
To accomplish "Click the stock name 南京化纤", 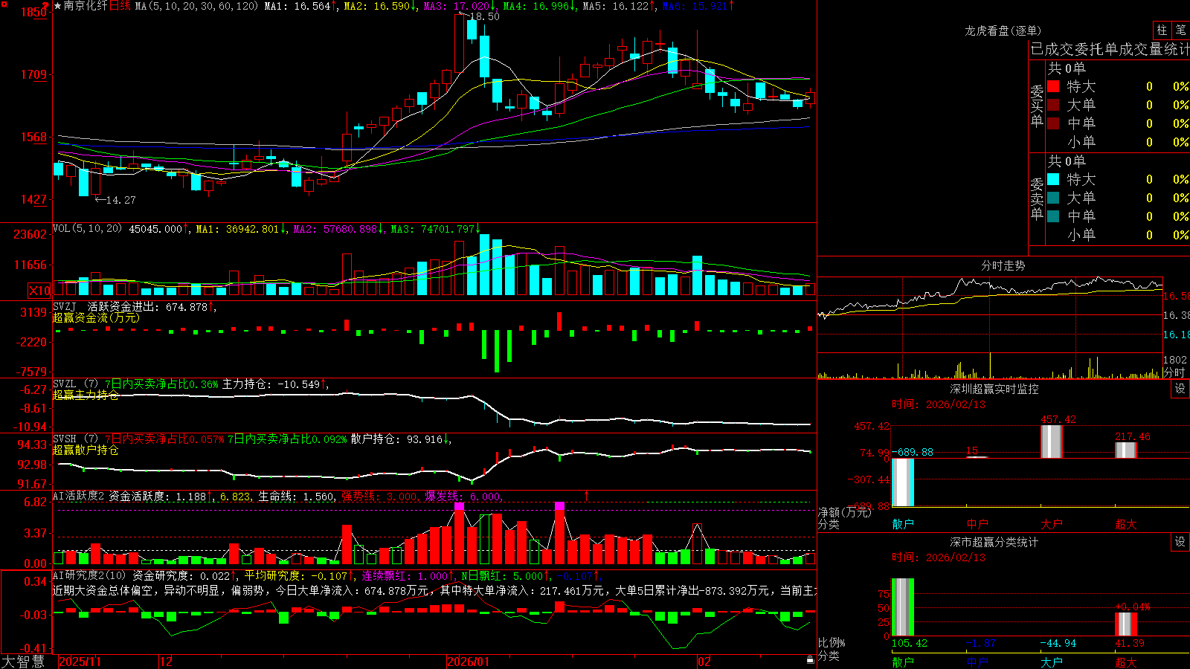I will click(86, 6).
